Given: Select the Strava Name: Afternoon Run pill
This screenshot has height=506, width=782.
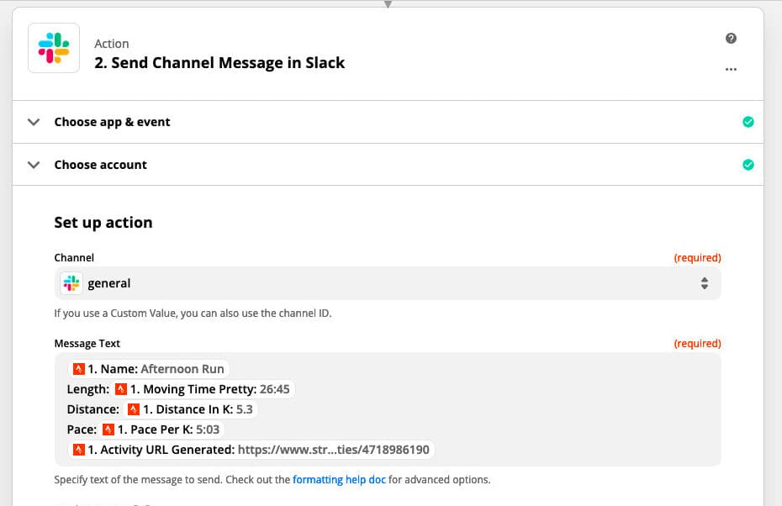Looking at the screenshot, I should 149,369.
